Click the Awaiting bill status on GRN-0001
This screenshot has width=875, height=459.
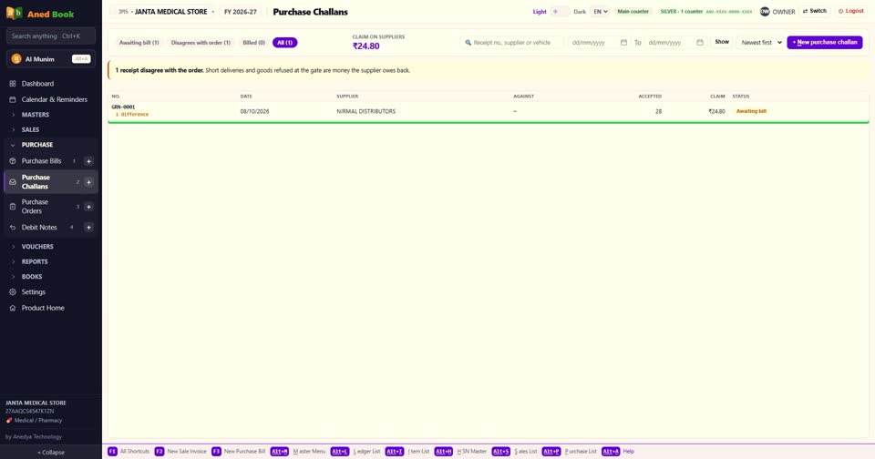(751, 111)
